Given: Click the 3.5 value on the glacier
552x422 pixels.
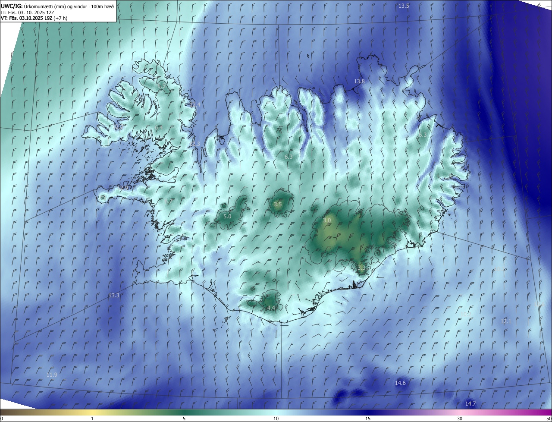Looking at the screenshot, I should click(278, 204).
